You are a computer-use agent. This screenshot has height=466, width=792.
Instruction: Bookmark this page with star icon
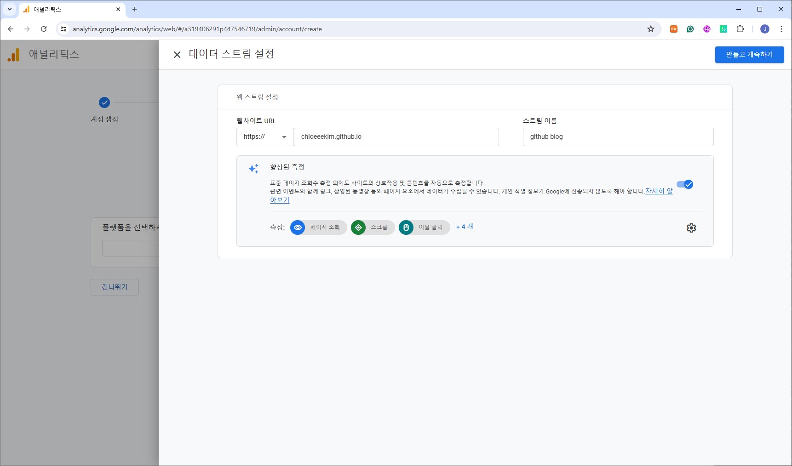point(651,29)
